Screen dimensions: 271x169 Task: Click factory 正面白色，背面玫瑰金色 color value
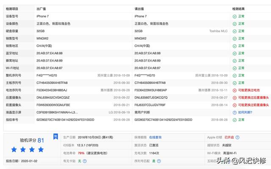53,24
